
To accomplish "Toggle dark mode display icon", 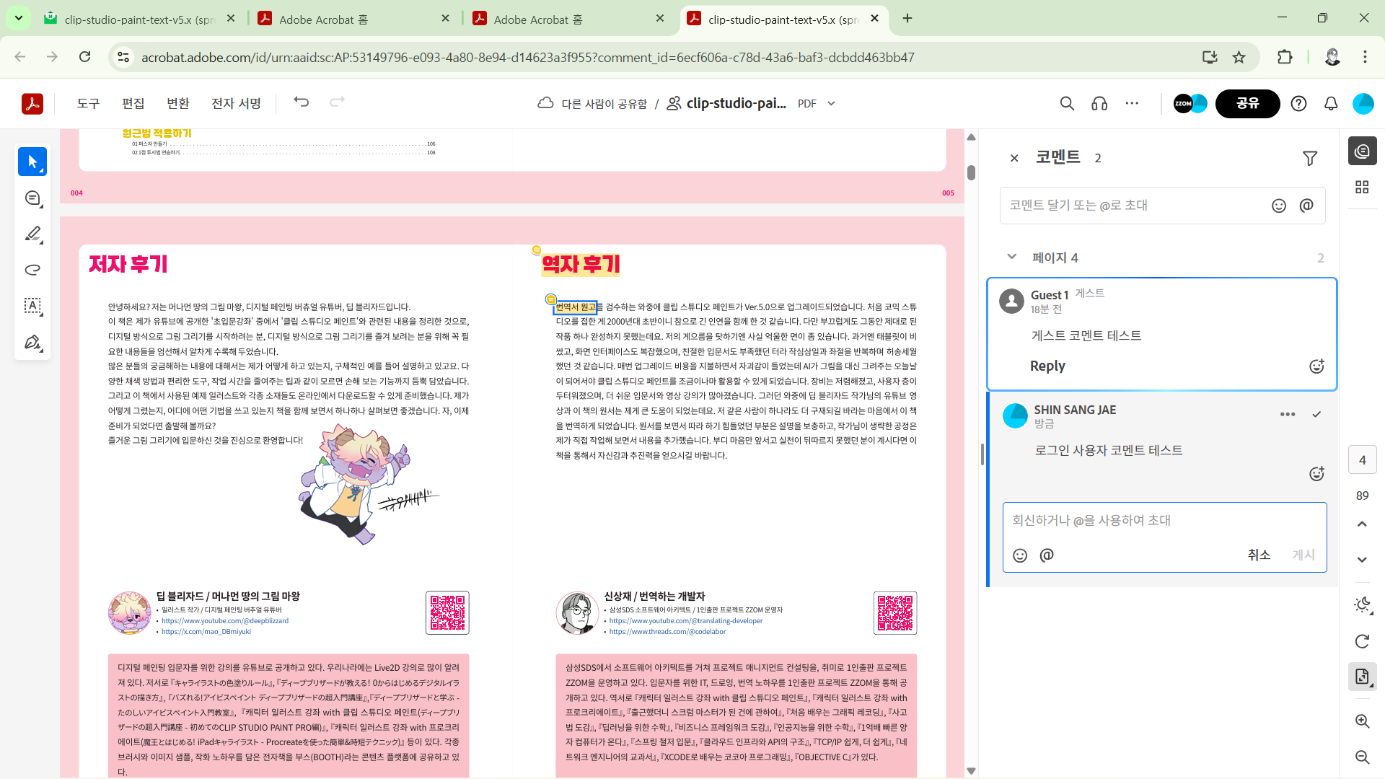I will click(x=1362, y=605).
